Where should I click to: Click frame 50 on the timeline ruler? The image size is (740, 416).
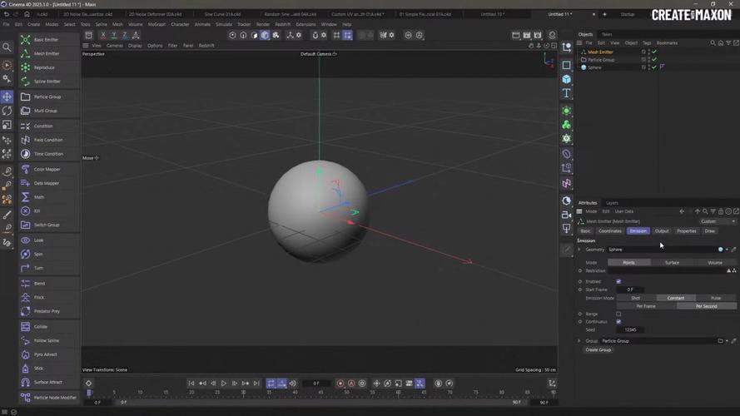click(x=346, y=393)
